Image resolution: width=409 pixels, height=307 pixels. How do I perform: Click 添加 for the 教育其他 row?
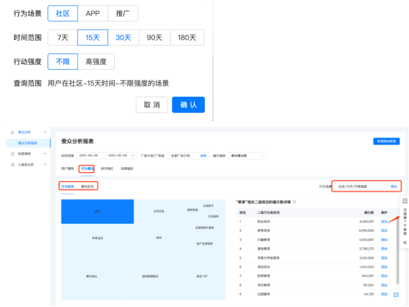(x=384, y=231)
